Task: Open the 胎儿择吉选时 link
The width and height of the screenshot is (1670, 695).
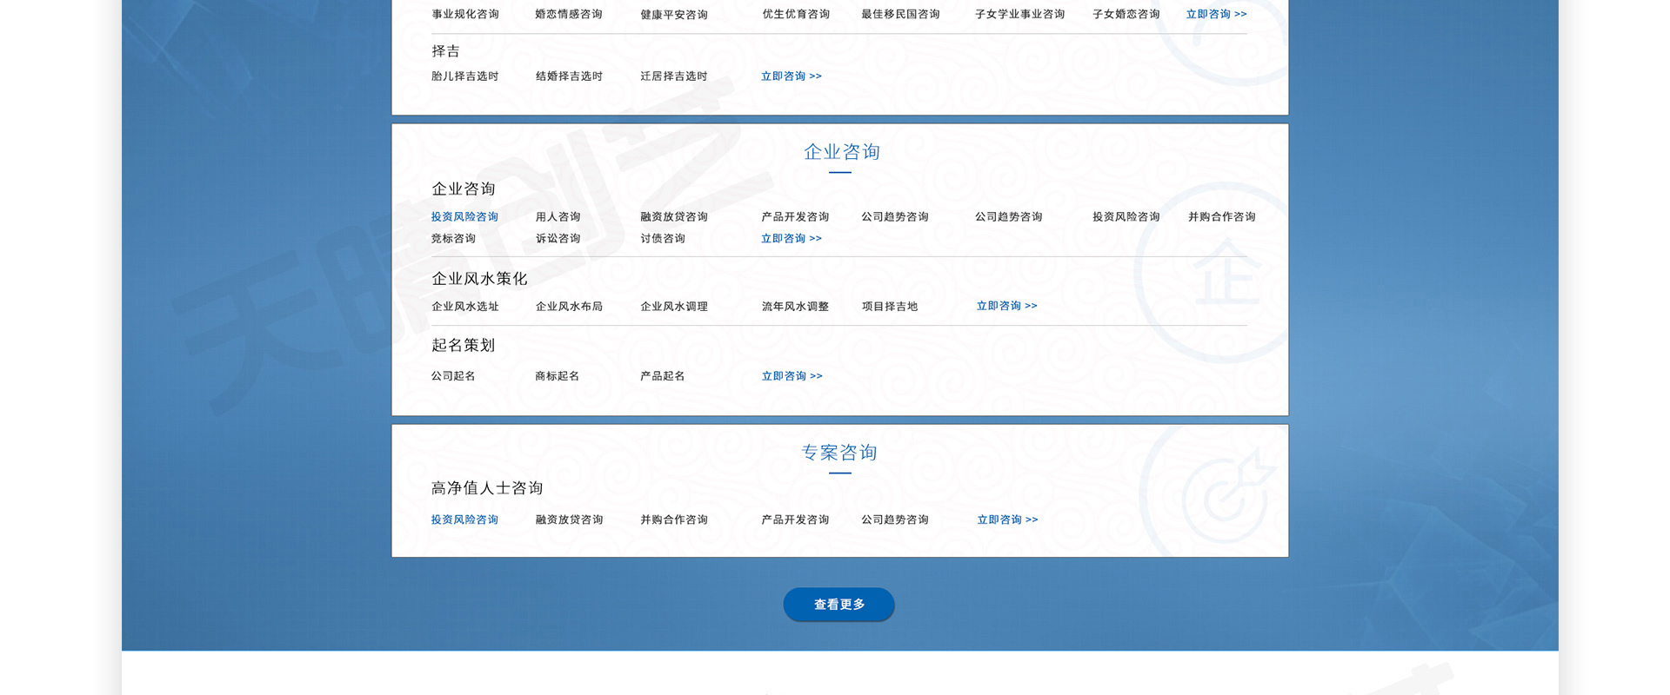Action: [x=464, y=76]
